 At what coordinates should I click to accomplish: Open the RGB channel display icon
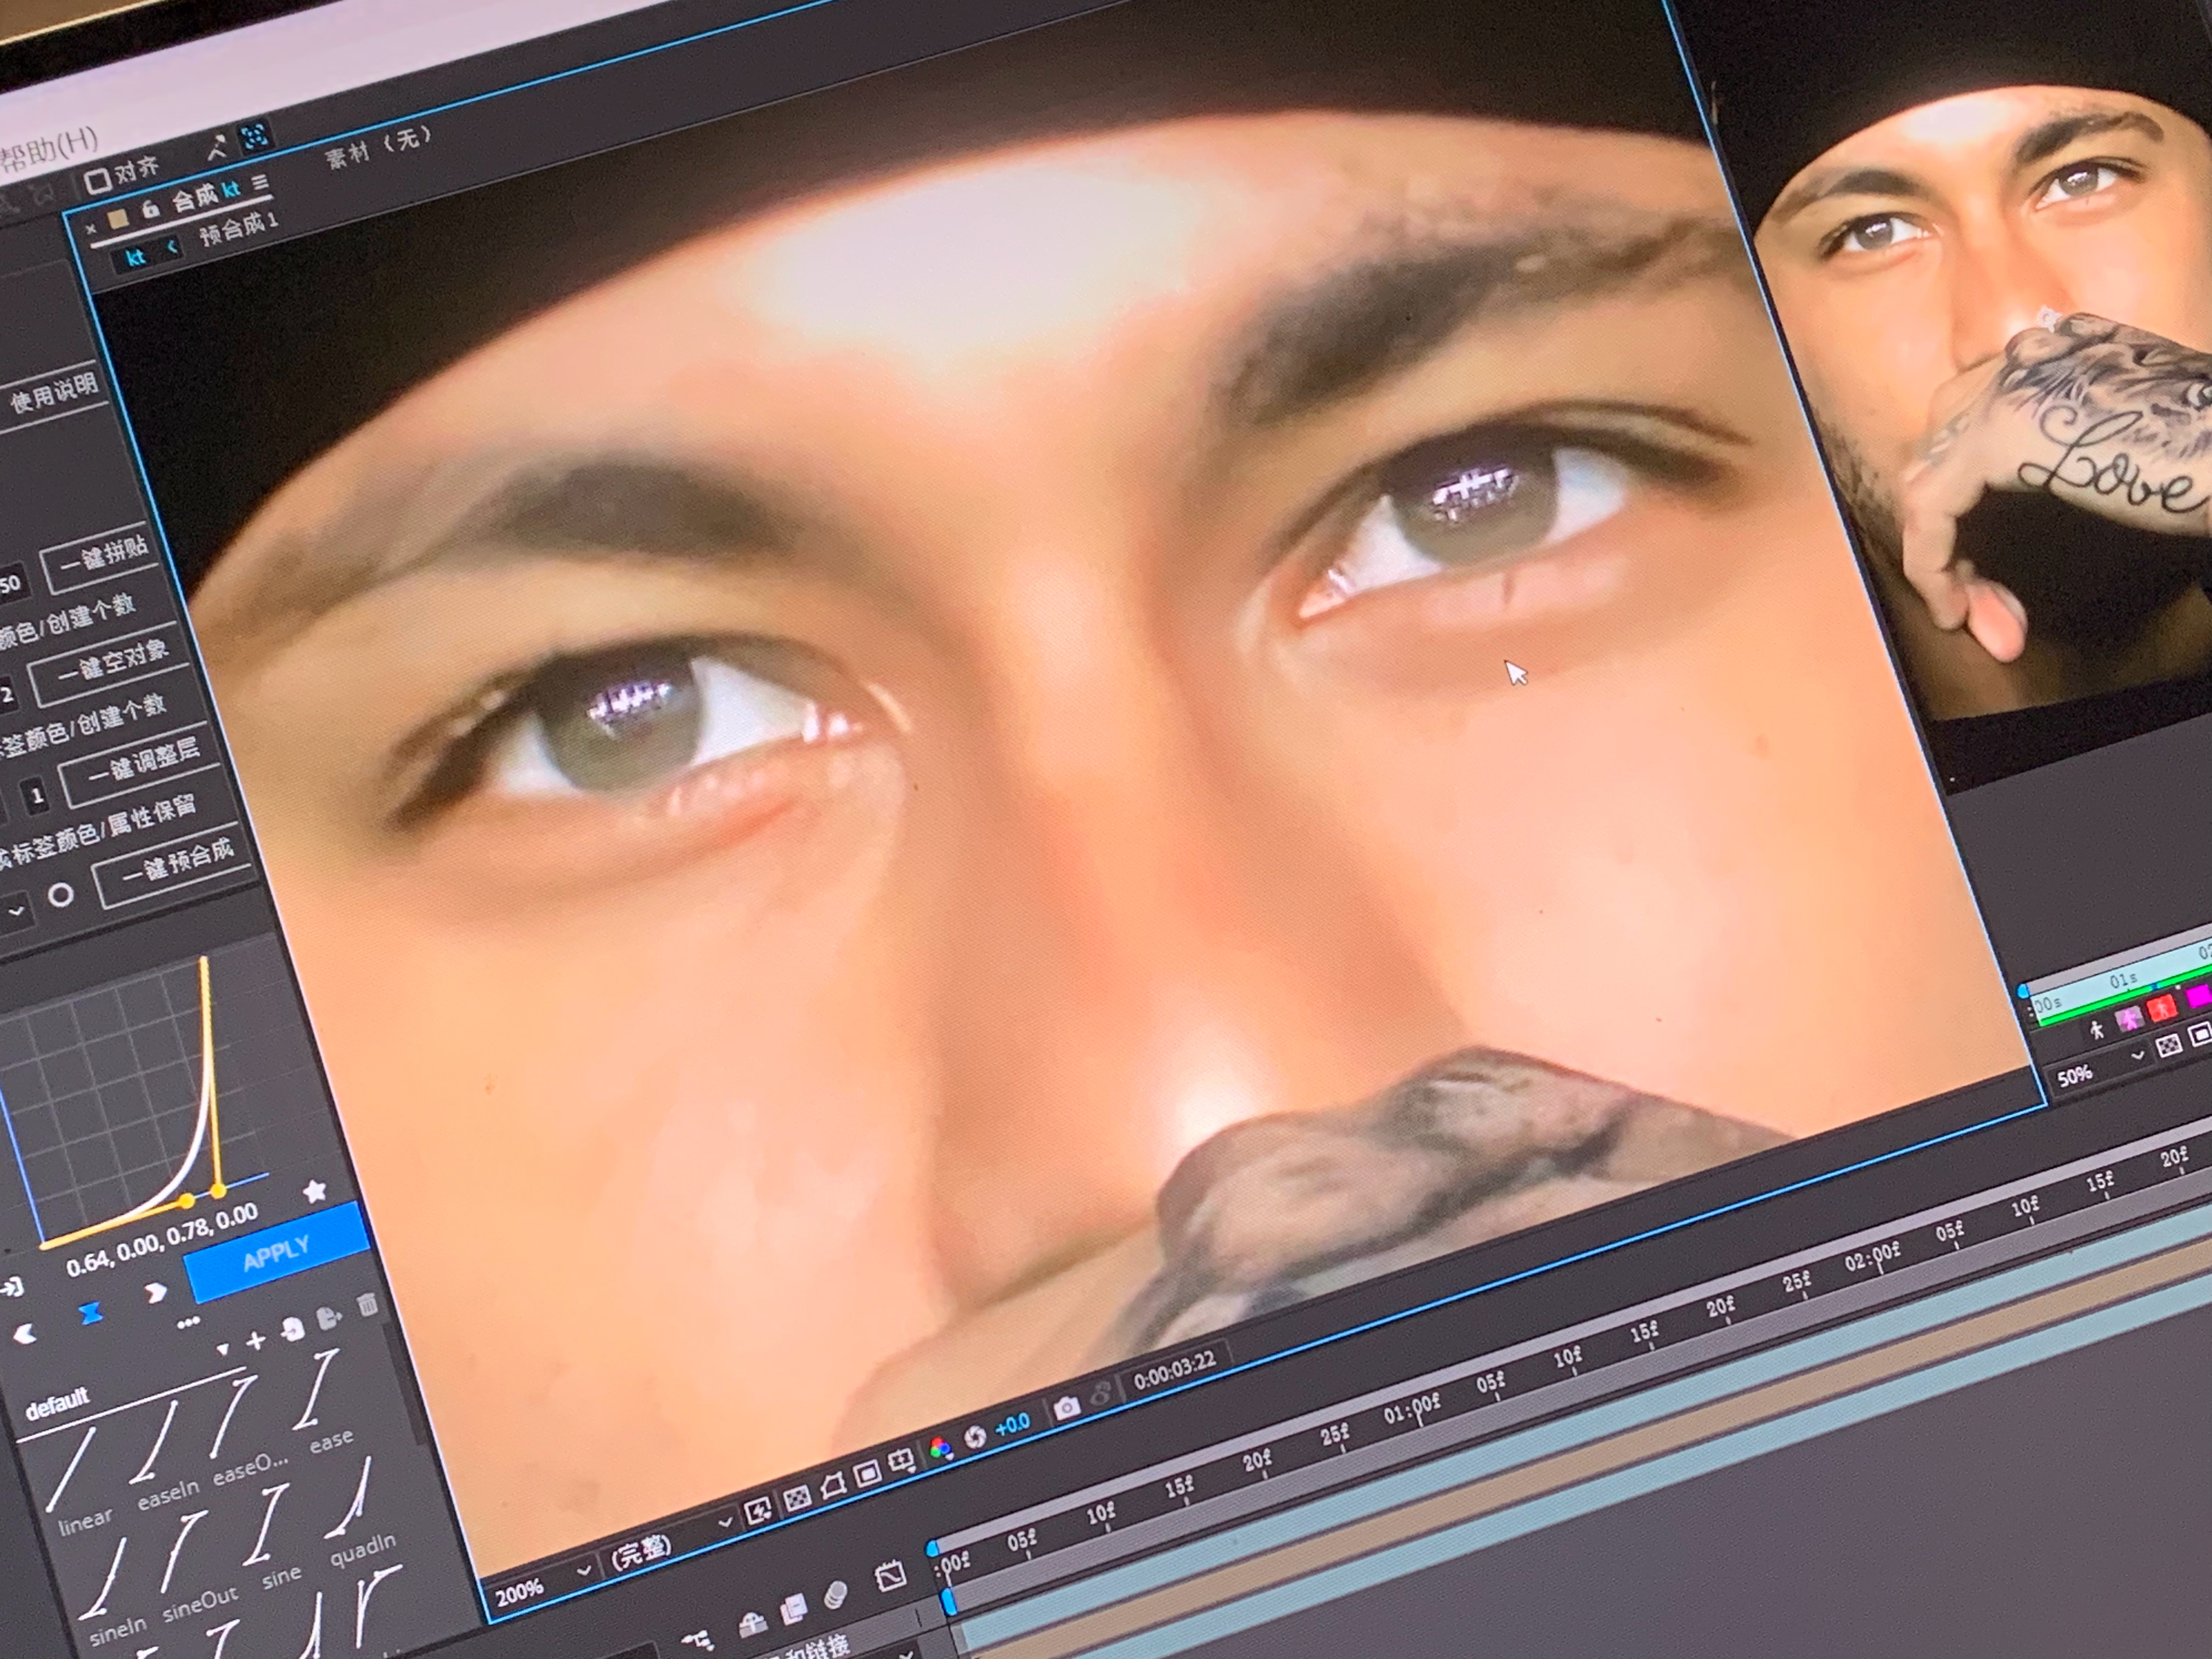click(x=940, y=1448)
